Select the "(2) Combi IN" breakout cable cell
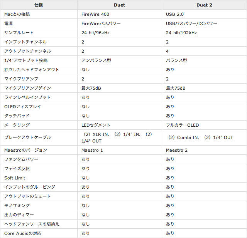This screenshot has height=238, width=247. (x=201, y=137)
